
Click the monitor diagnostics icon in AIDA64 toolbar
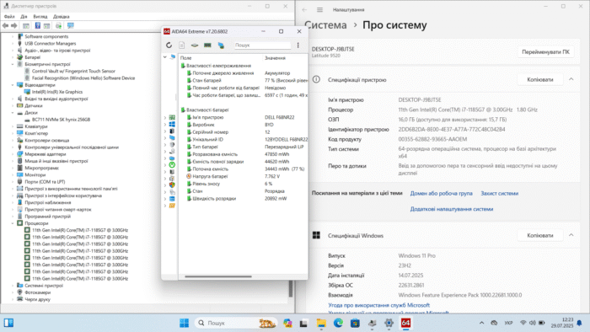point(221,46)
